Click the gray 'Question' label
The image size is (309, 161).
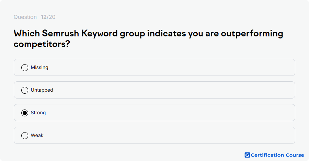(x=25, y=17)
